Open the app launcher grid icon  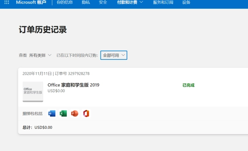pyautogui.click(x=7, y=2)
